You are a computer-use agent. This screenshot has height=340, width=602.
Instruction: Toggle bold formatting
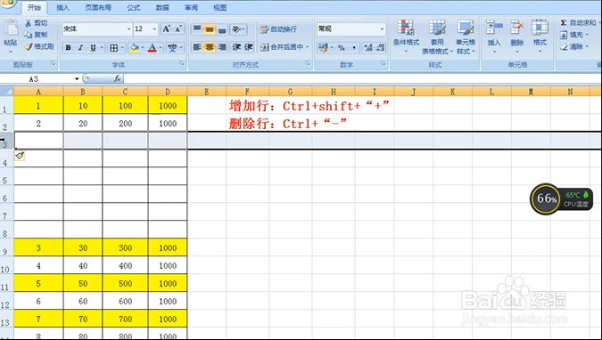(x=68, y=47)
